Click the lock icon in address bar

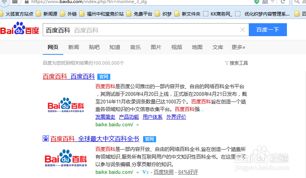[x=27, y=2]
